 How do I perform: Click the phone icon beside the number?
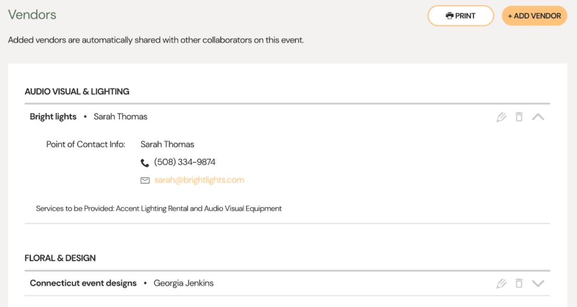[x=145, y=163]
